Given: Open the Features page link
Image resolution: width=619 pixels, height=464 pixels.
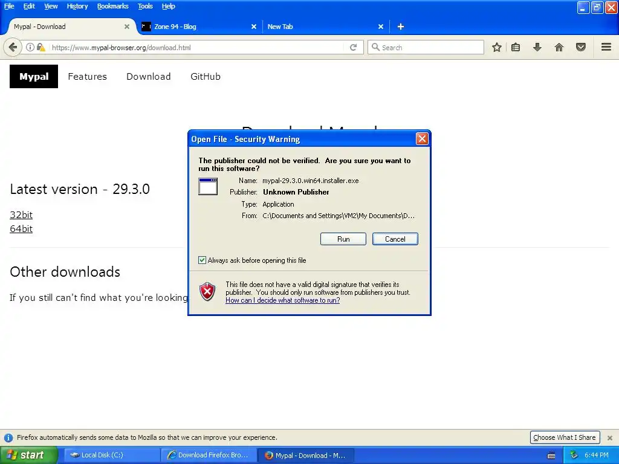Looking at the screenshot, I should (87, 77).
